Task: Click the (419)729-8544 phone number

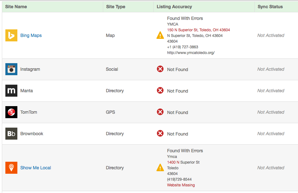Action: (179, 179)
